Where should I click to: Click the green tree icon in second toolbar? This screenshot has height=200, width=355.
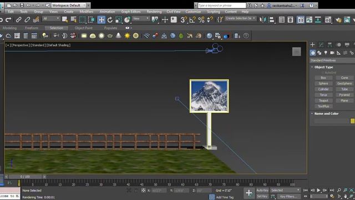pos(181,36)
